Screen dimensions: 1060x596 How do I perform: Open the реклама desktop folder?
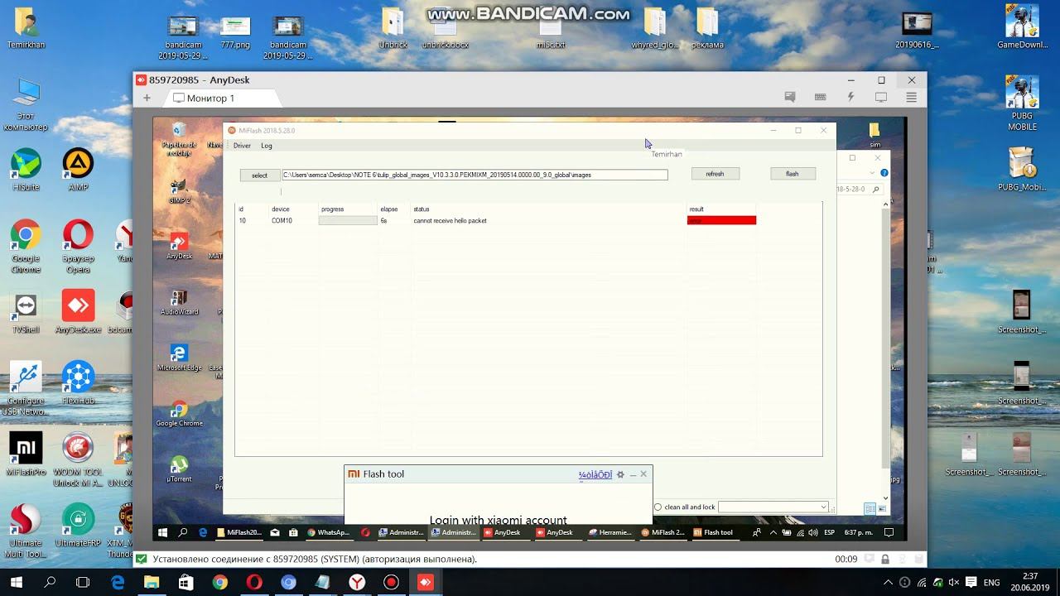click(x=707, y=29)
